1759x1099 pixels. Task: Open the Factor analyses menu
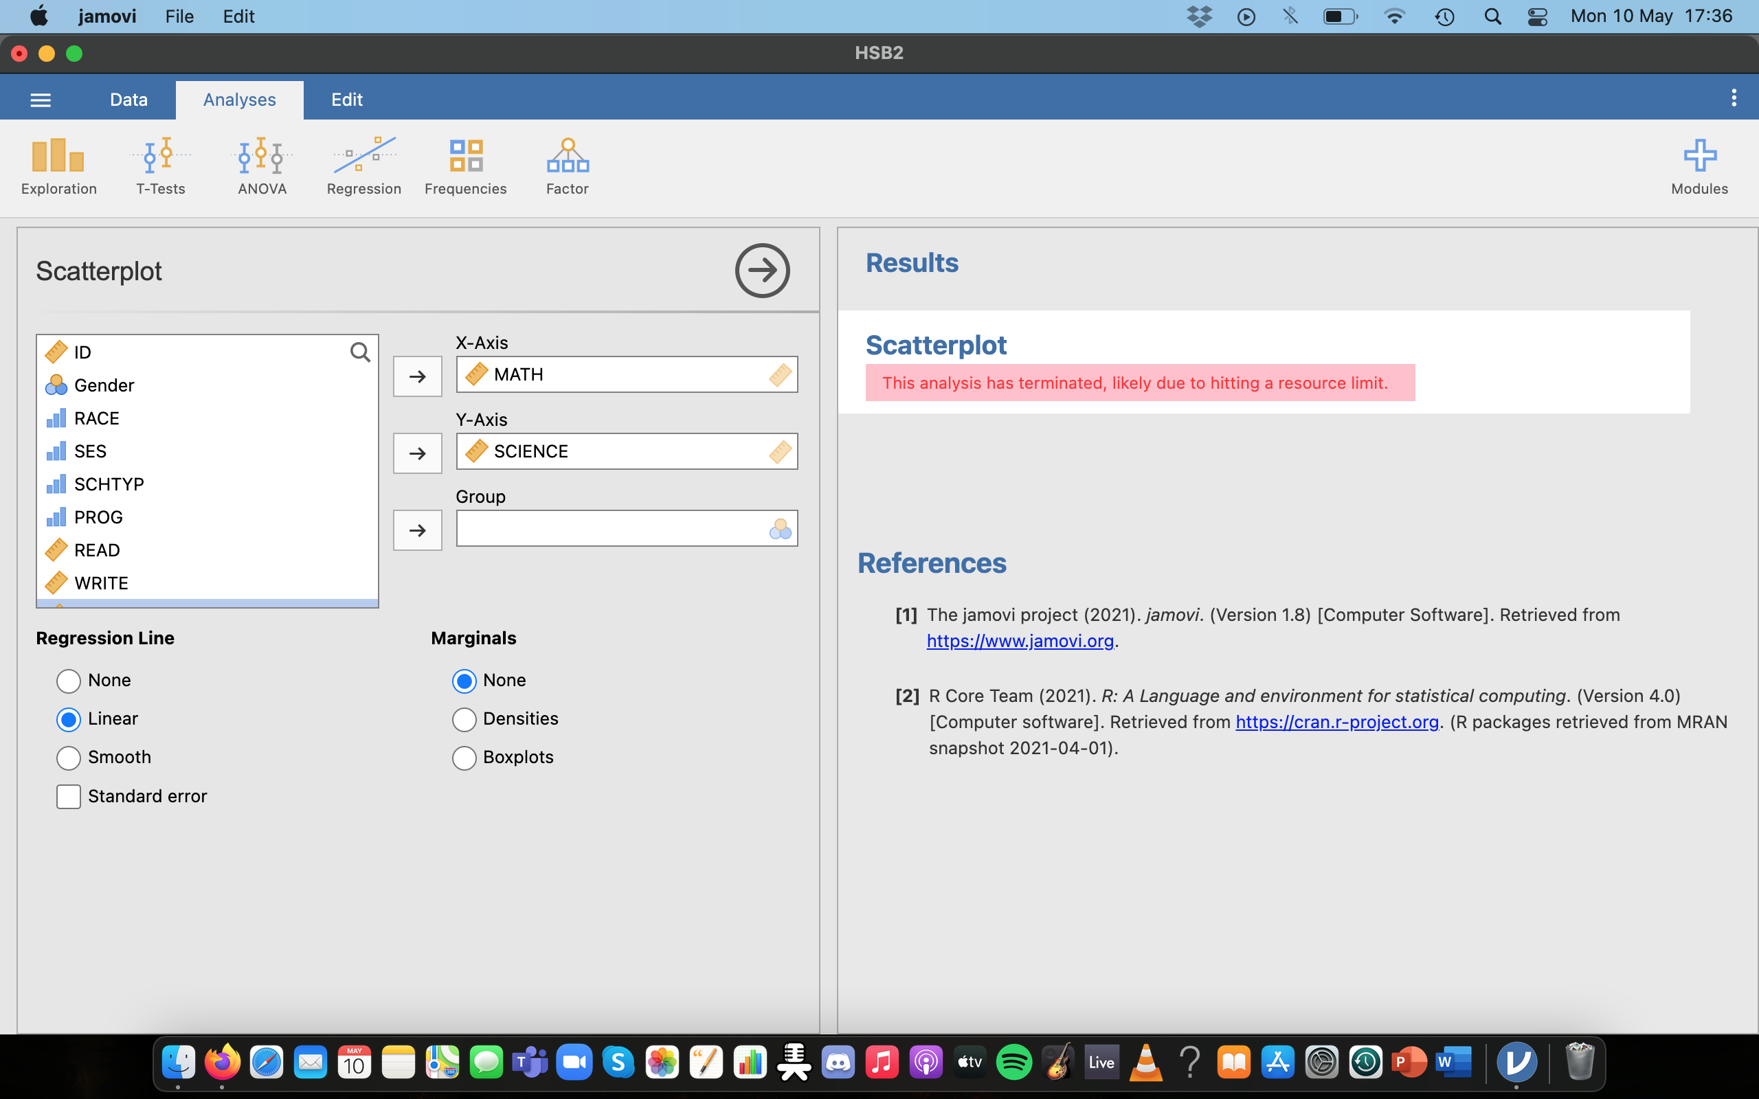pos(567,166)
